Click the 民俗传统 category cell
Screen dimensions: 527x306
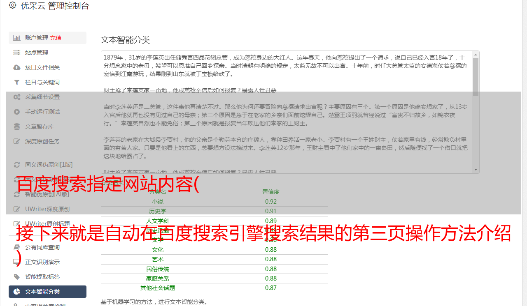click(158, 269)
